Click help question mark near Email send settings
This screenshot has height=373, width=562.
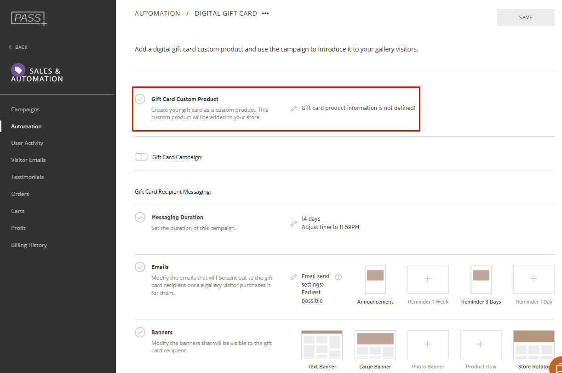338,277
